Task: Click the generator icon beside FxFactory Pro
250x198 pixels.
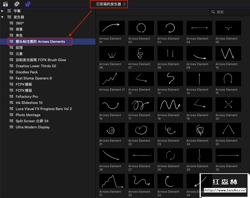Action: point(11,96)
